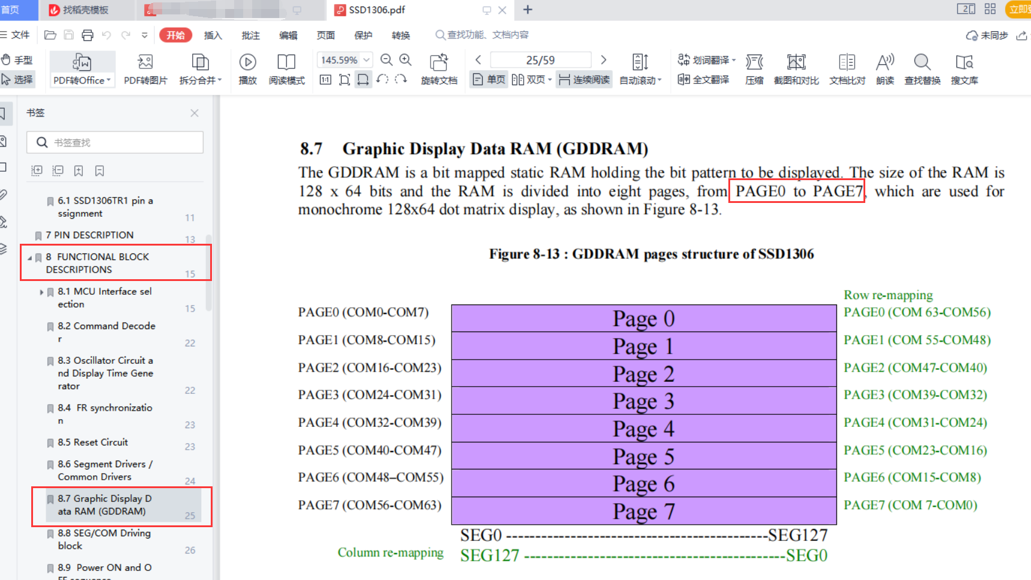1031x580 pixels.
Task: Collapse all bookmarks icon
Action: click(x=58, y=171)
